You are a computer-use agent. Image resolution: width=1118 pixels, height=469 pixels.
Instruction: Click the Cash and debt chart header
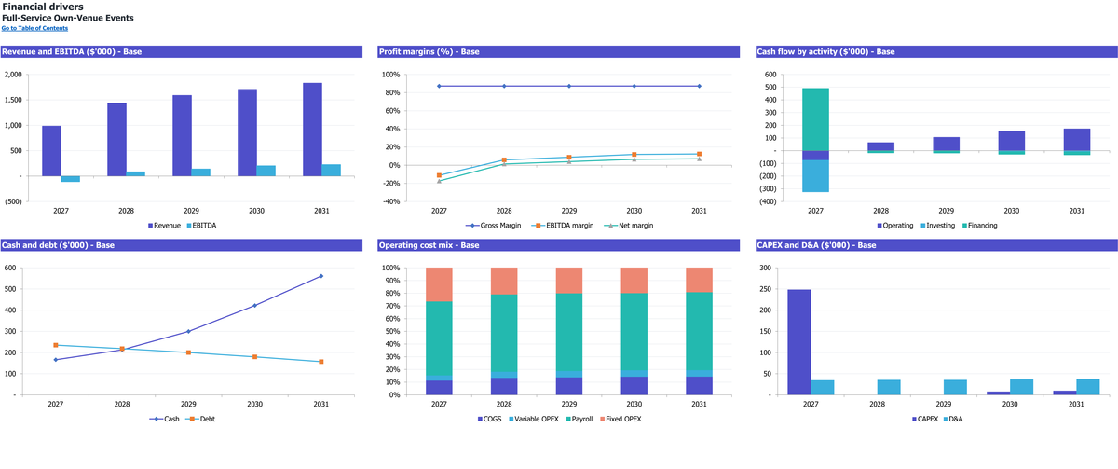(182, 245)
